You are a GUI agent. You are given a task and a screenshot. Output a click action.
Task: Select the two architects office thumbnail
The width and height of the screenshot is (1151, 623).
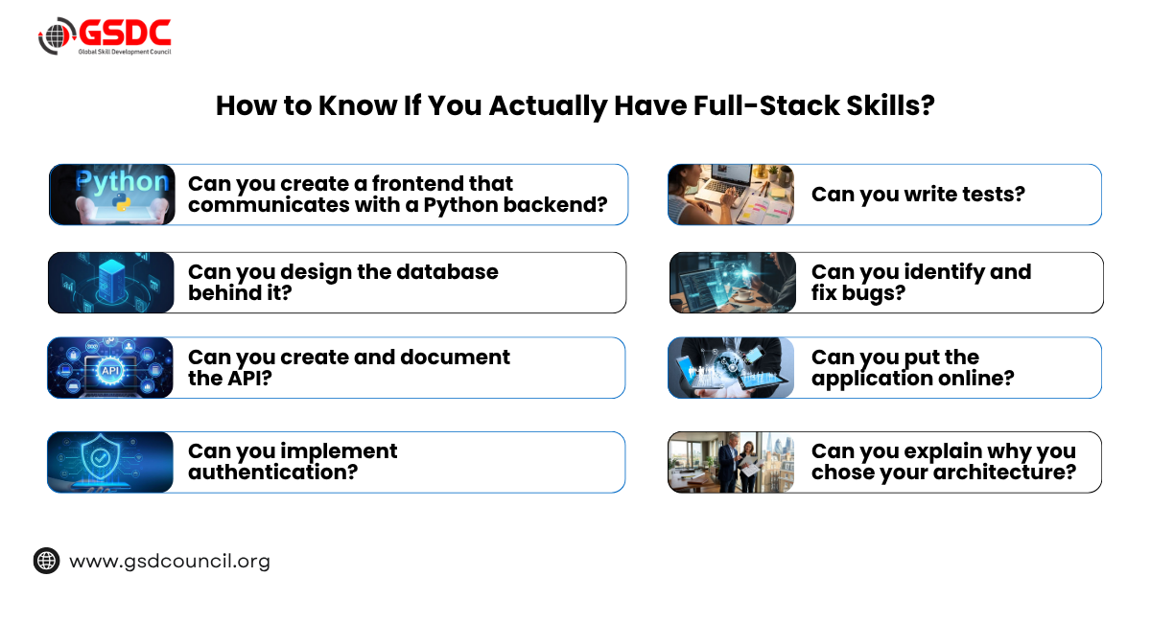732,462
